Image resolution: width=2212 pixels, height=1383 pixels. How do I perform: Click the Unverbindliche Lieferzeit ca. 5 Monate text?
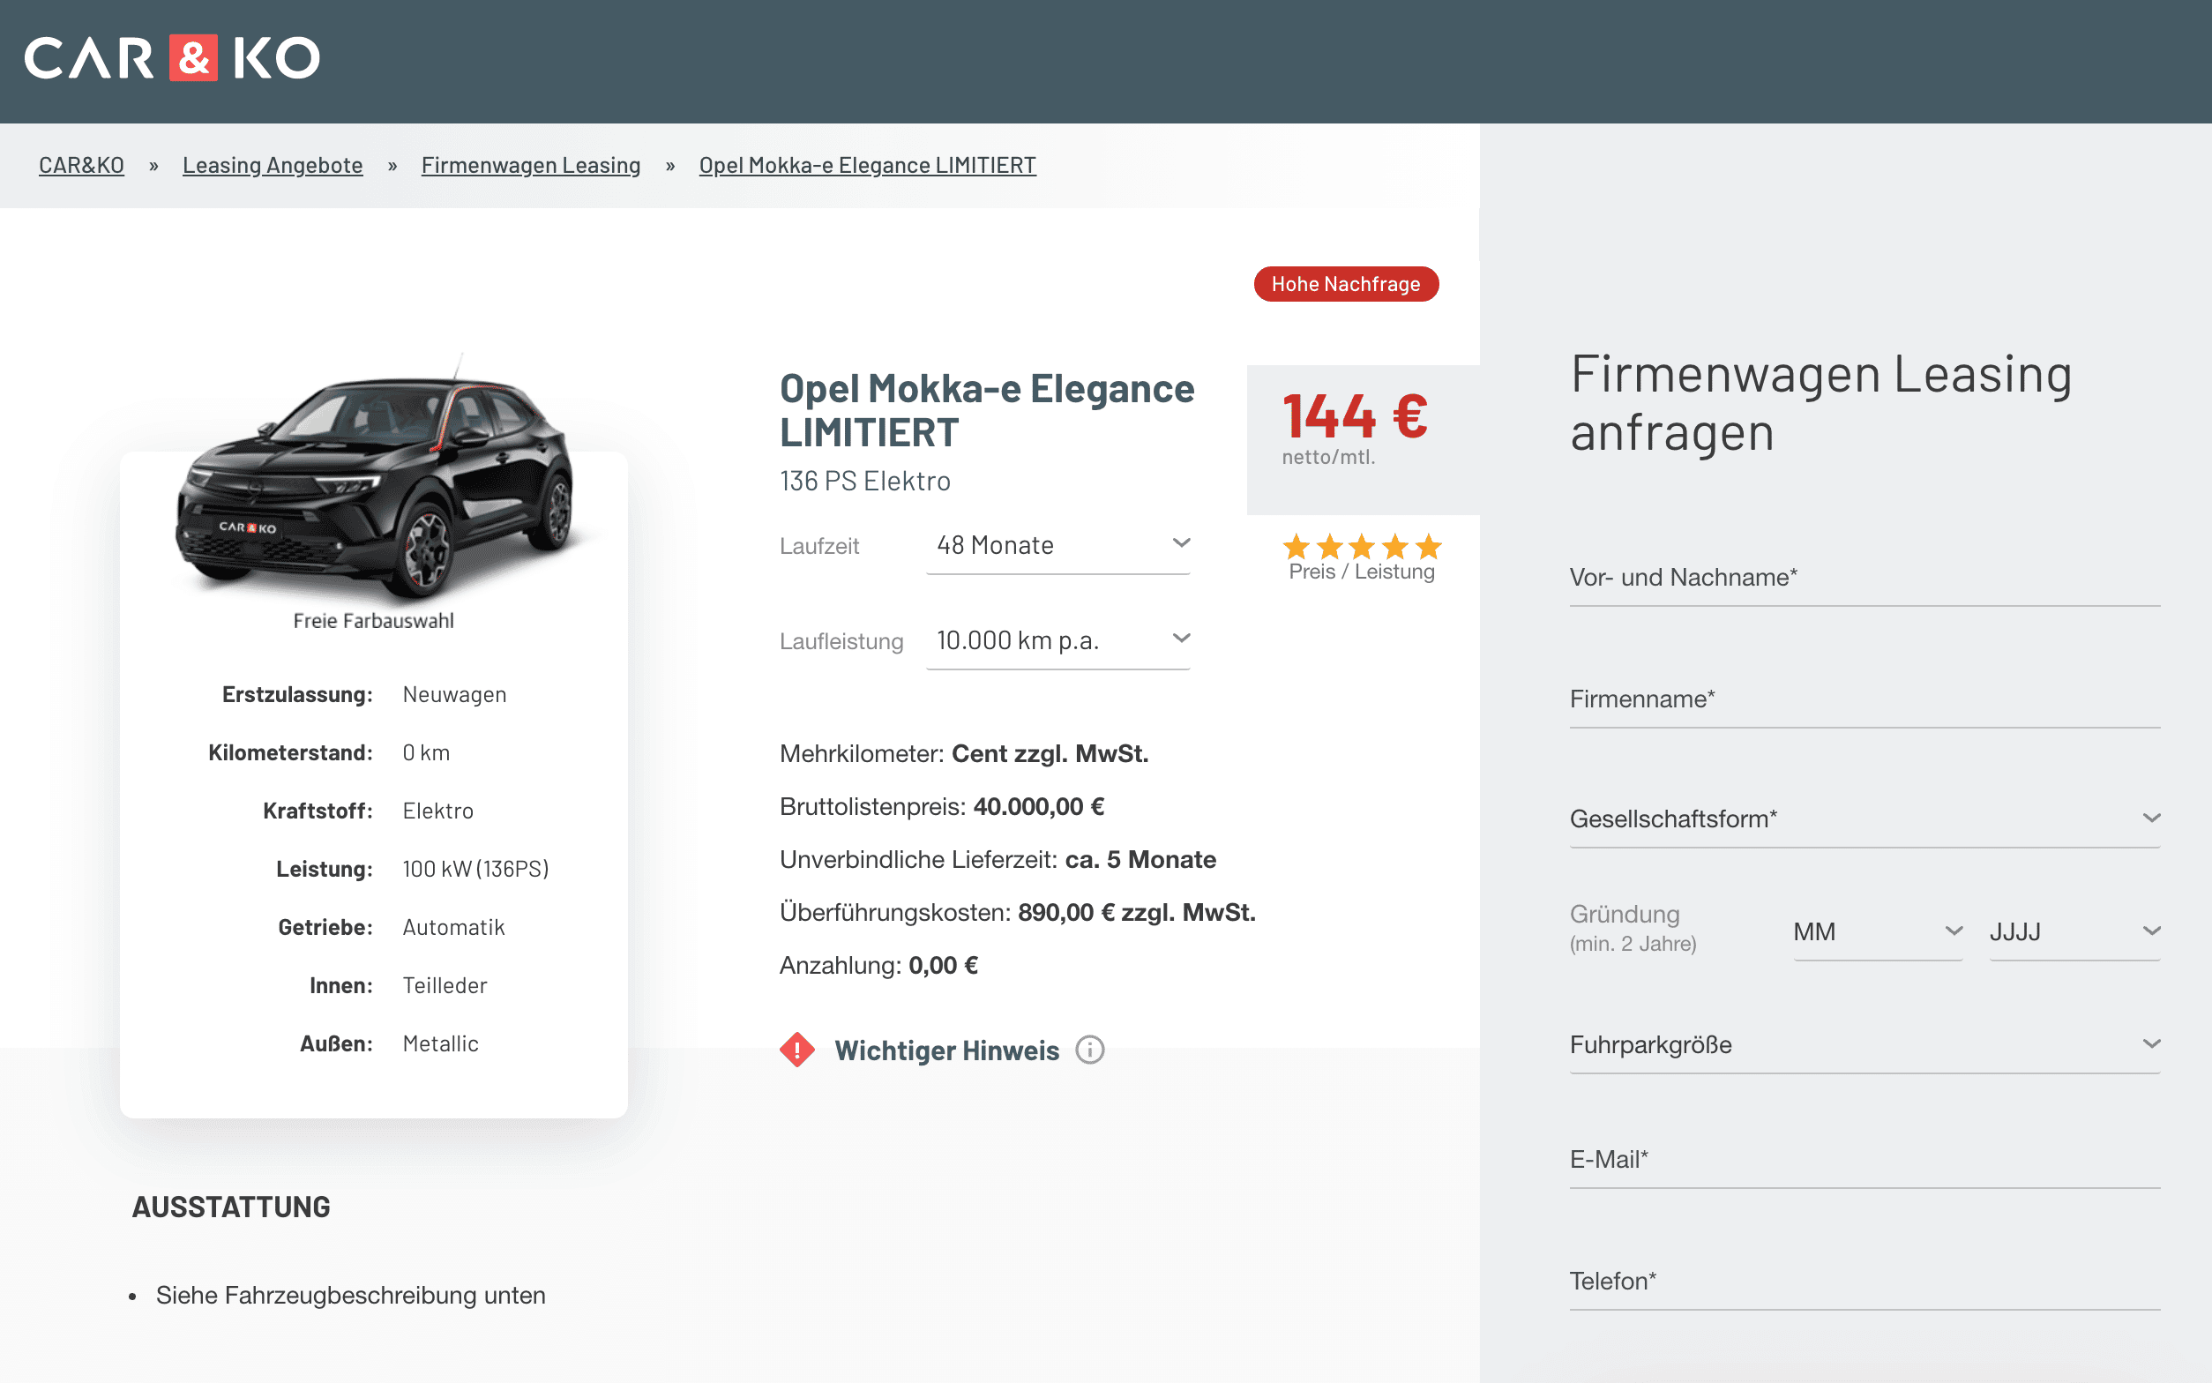[x=998, y=860]
